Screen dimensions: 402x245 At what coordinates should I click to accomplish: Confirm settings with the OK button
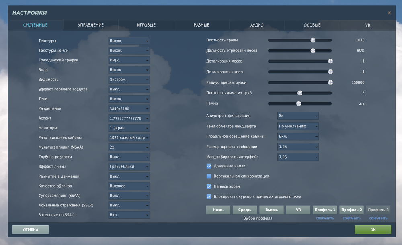373,230
